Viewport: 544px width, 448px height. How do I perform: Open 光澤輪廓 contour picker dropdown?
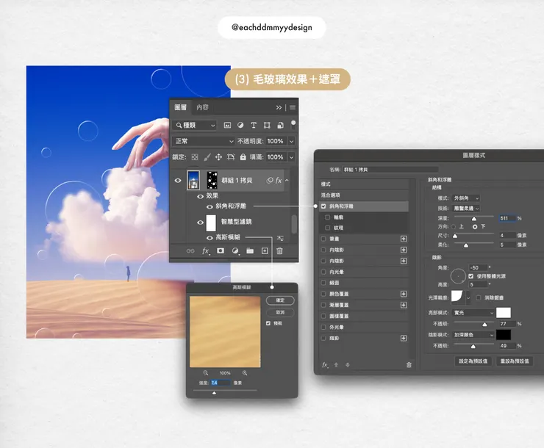[468, 297]
